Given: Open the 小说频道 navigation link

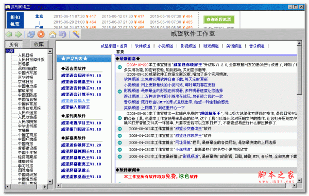Looking at the screenshot, I should tap(165, 46).
